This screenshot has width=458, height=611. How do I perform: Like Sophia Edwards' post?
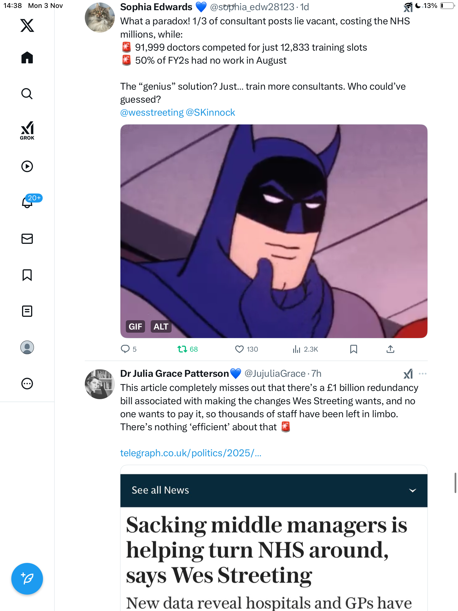[x=239, y=349]
